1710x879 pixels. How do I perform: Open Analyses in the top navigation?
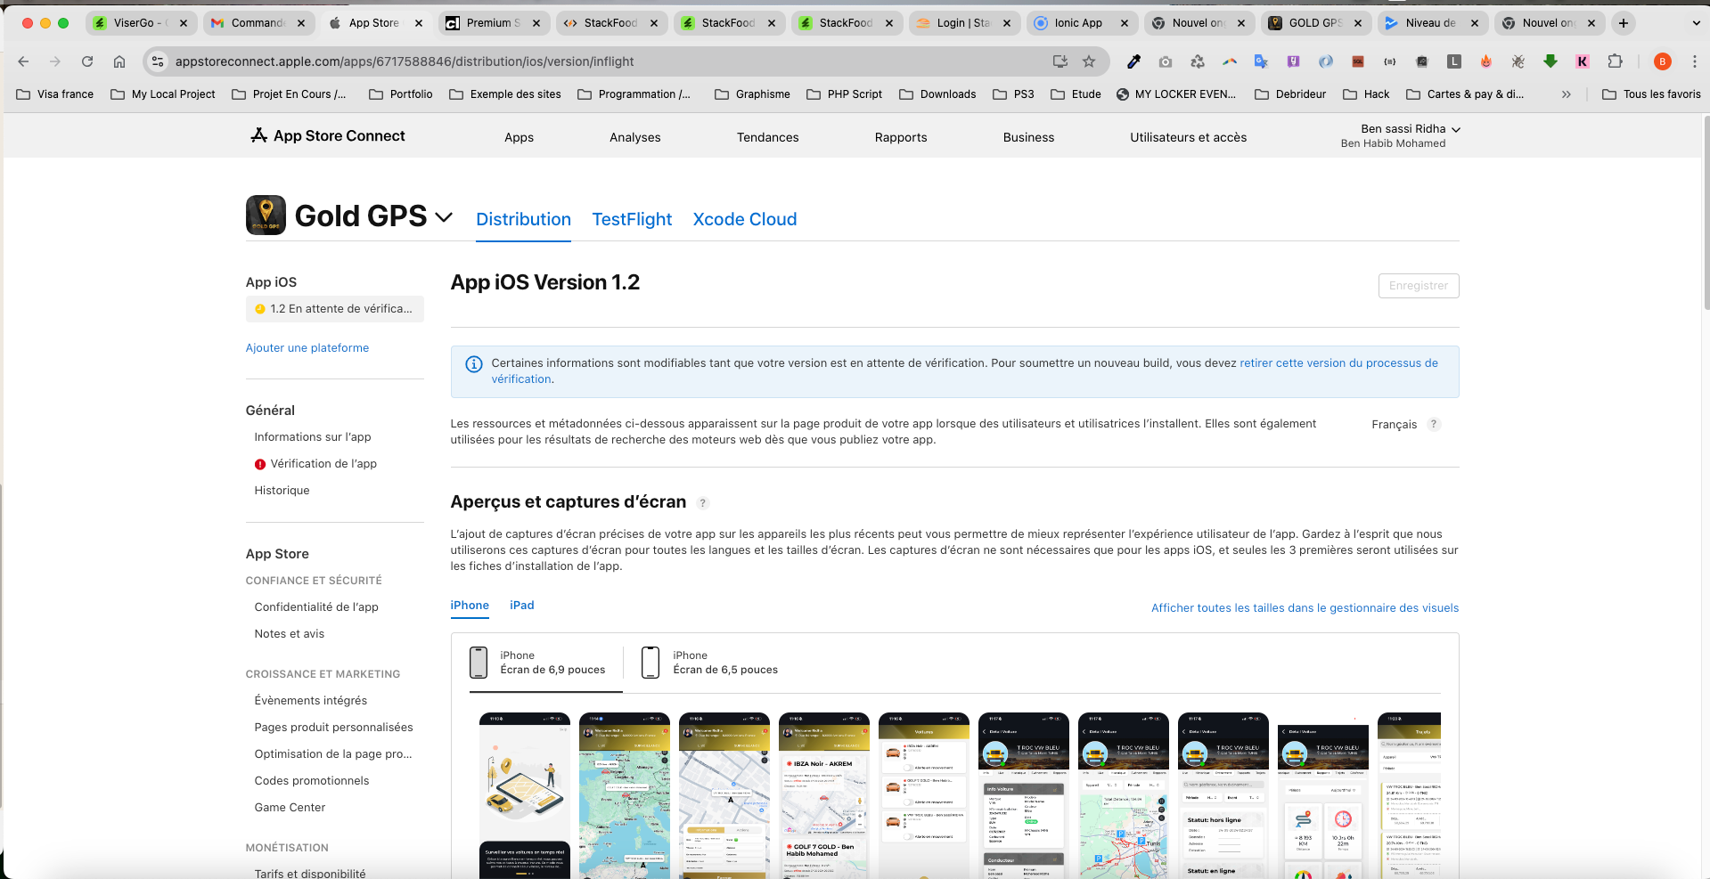point(634,137)
